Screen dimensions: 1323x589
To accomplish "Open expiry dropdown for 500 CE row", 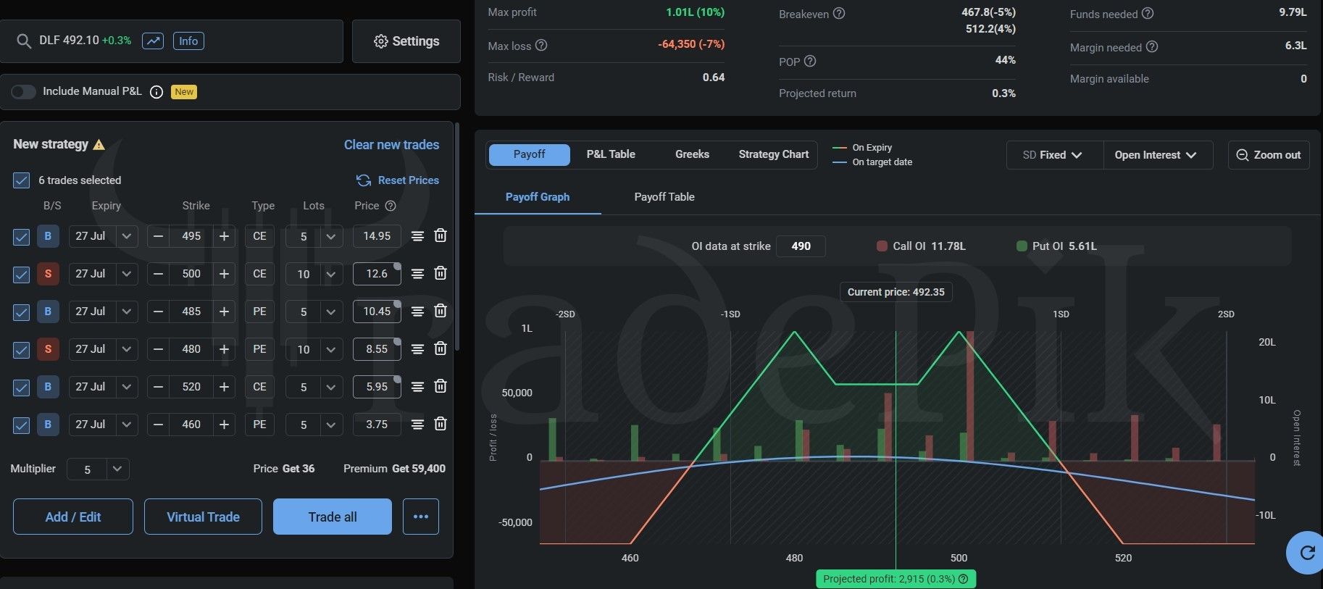I will click(127, 274).
